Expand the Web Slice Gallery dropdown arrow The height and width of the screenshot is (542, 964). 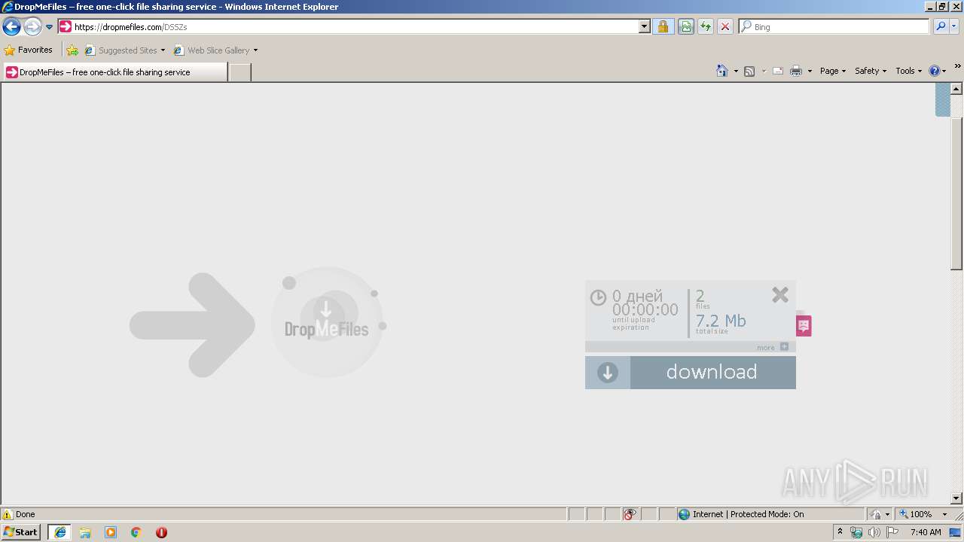click(255, 50)
